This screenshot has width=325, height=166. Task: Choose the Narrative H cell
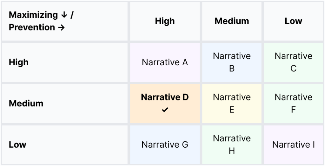pyautogui.click(x=232, y=145)
